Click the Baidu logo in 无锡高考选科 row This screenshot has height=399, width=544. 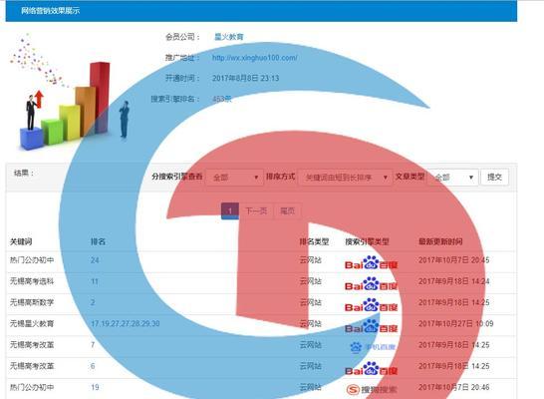371,284
